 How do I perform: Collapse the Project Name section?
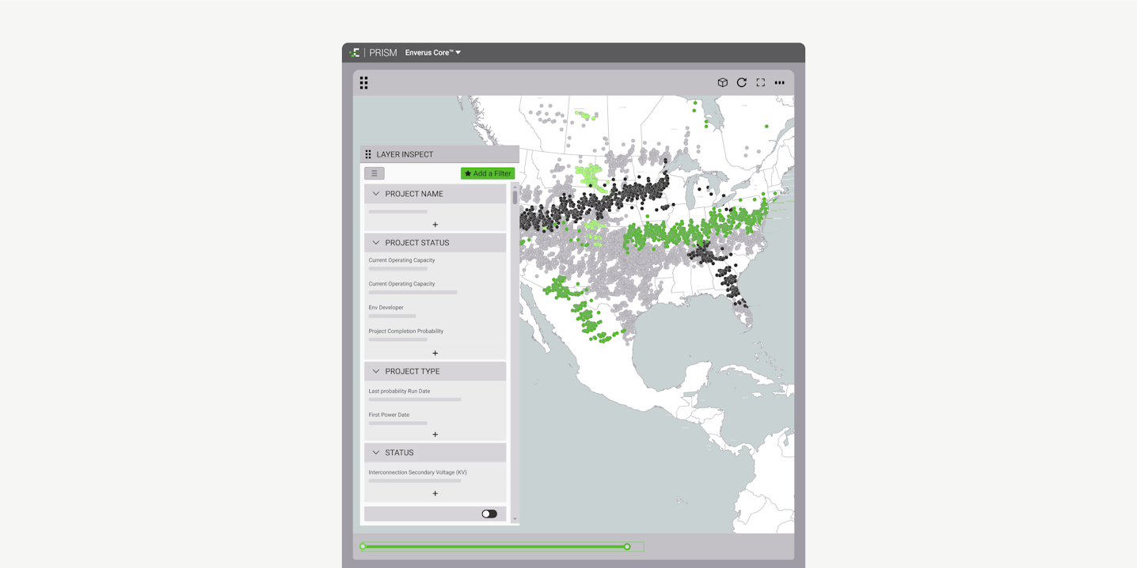[376, 194]
